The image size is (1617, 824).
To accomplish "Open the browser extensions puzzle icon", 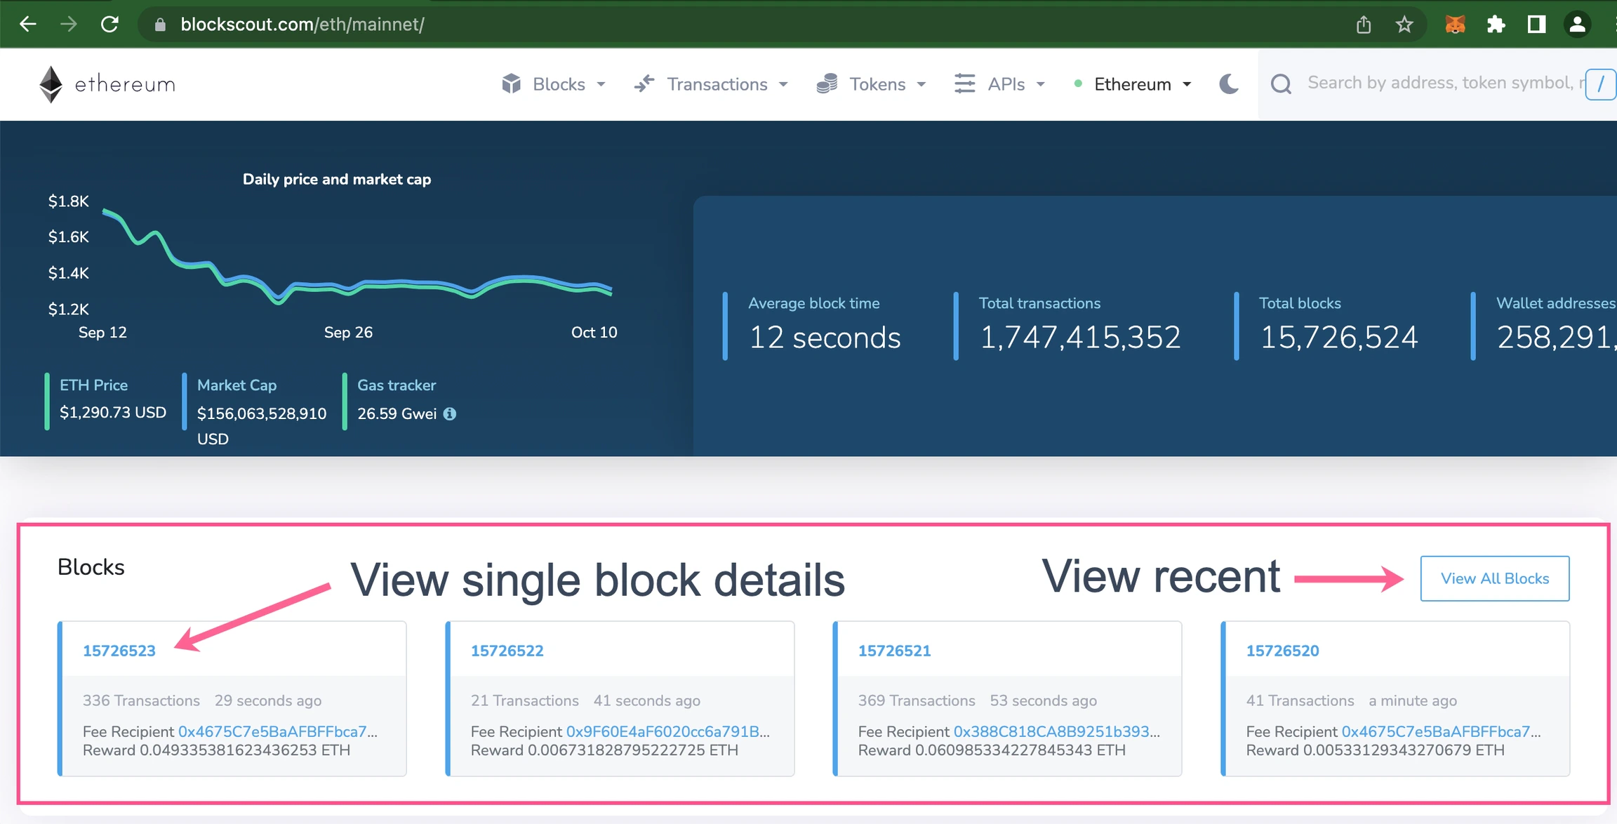I will (x=1496, y=25).
